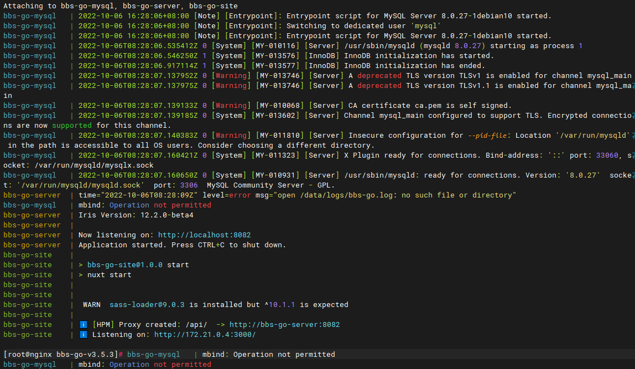Screen dimensions: 635x369
Task: Click 'CA certificate ca.pem is self signed.'
Action: click(430, 105)
